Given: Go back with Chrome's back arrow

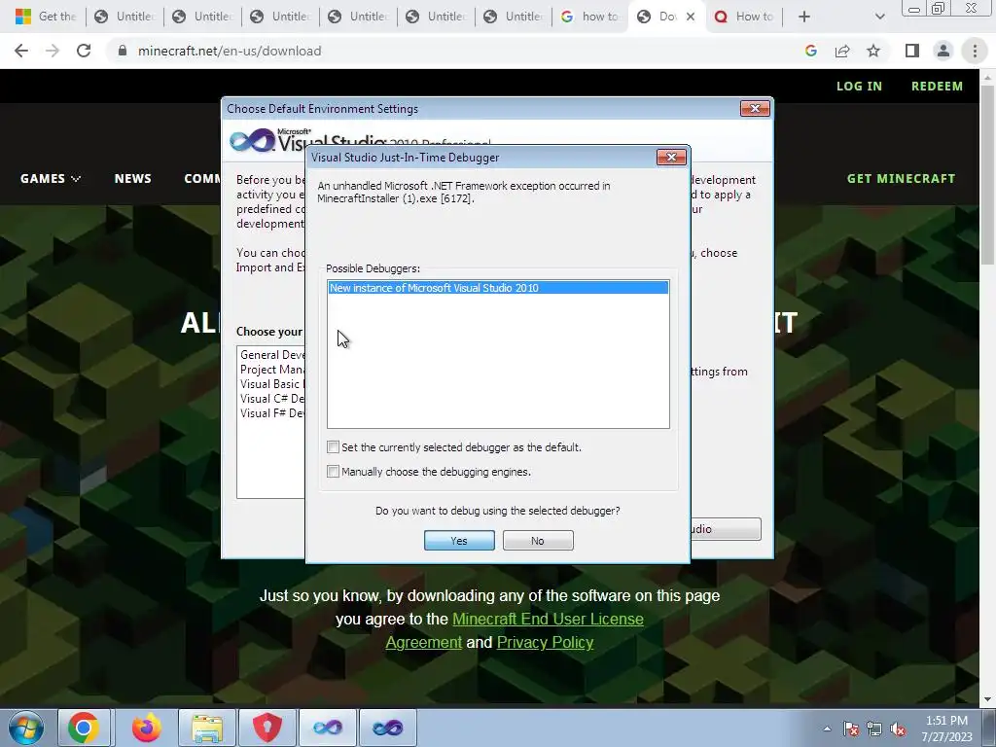Looking at the screenshot, I should coord(21,51).
